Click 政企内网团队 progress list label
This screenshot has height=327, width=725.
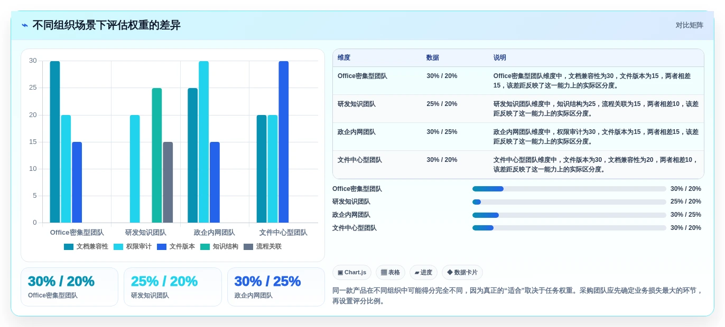(351, 215)
